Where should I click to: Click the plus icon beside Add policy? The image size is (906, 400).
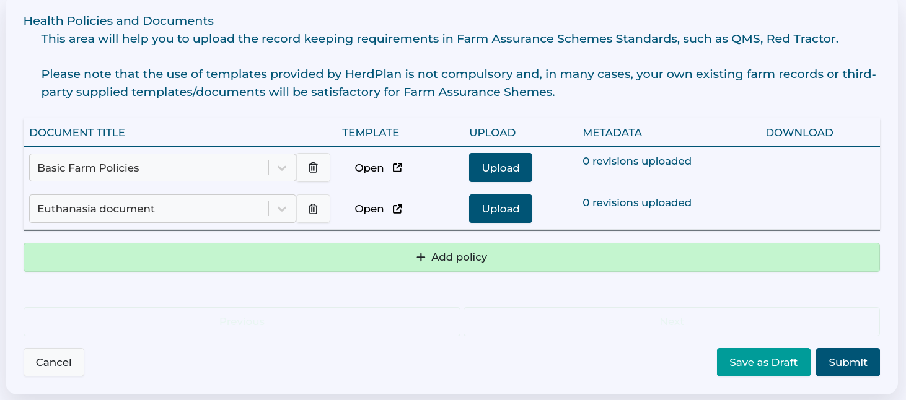421,258
